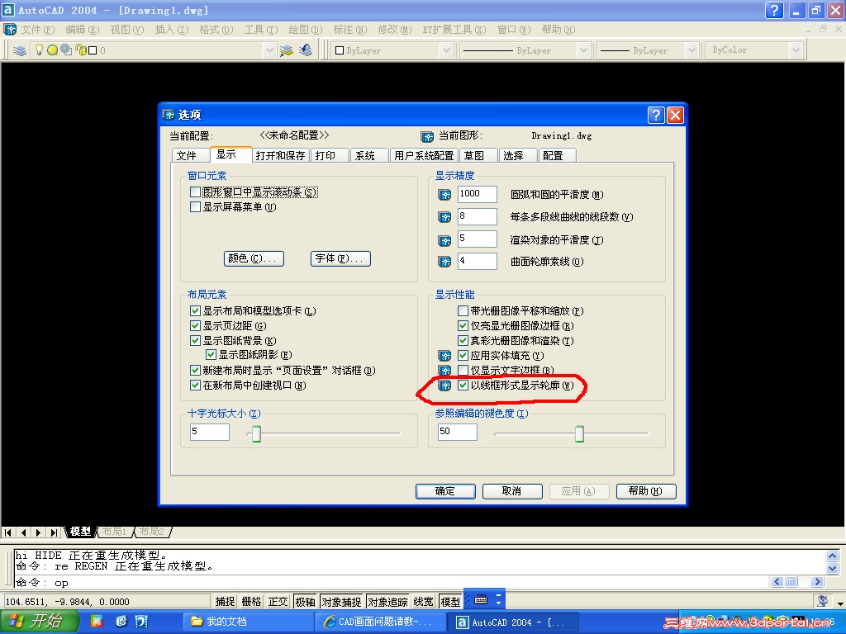Uncheck 显示布局和模型选项卡

click(x=195, y=311)
